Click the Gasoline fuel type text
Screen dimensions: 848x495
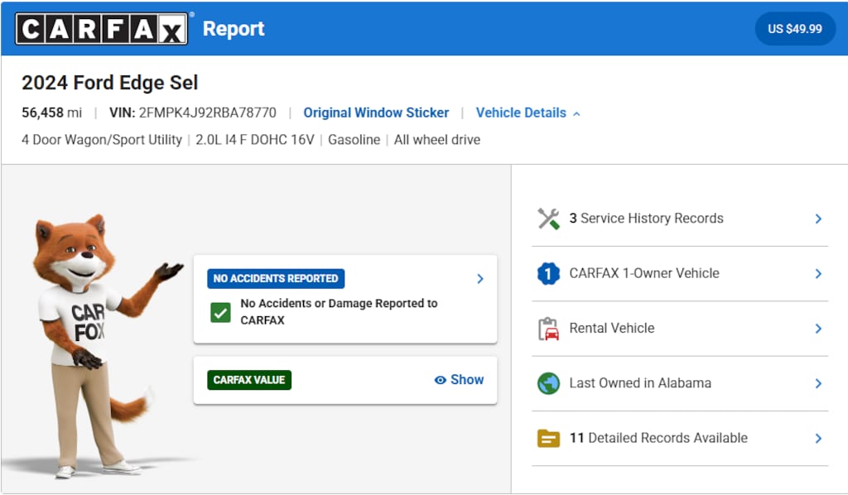click(x=354, y=140)
